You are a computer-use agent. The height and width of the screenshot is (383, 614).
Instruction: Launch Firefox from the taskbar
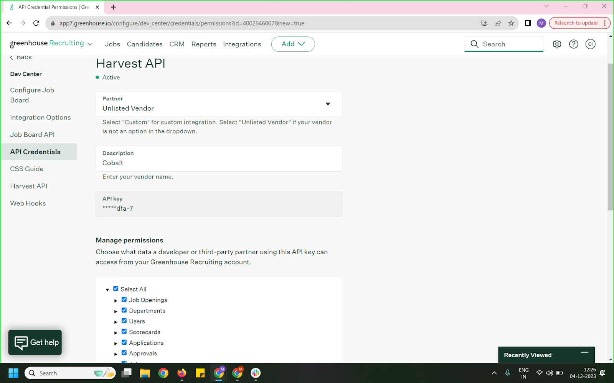(182, 373)
